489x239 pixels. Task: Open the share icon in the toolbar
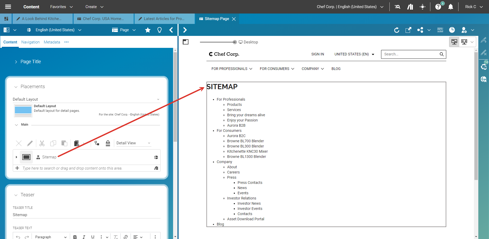click(x=420, y=30)
